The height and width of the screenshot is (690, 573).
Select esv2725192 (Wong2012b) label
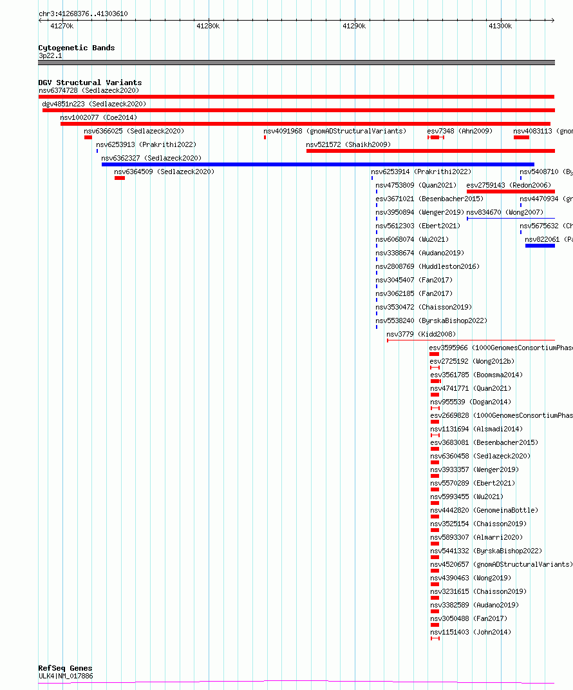(x=473, y=361)
